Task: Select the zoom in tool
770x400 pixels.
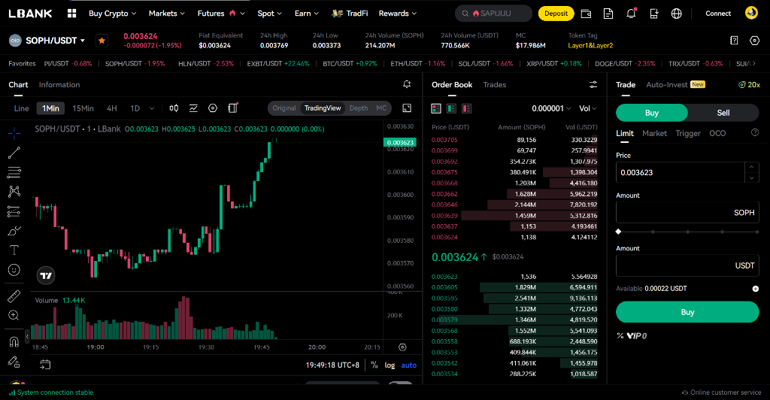Action: click(x=14, y=315)
